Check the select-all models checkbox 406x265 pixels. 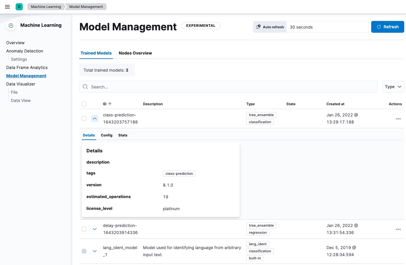coord(84,104)
